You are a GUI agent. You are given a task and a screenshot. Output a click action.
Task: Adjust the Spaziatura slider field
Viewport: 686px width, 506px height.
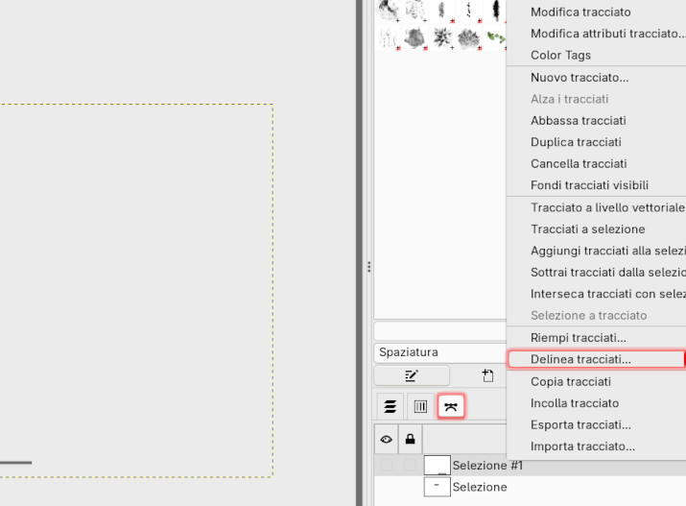pos(440,352)
